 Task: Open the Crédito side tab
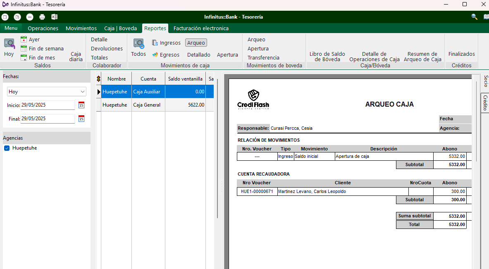[x=485, y=103]
